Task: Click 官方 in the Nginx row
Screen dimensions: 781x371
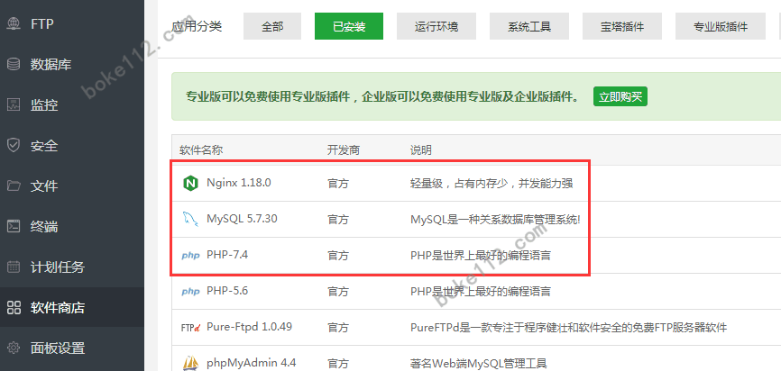Action: click(337, 184)
